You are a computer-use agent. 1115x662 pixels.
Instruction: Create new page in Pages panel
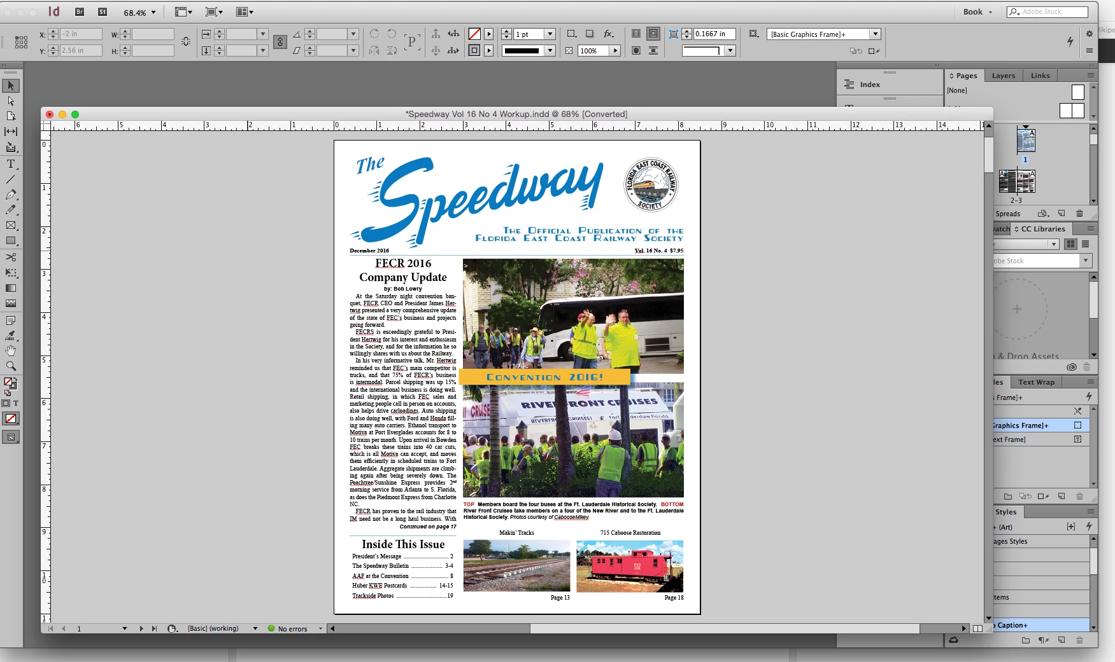point(1062,214)
